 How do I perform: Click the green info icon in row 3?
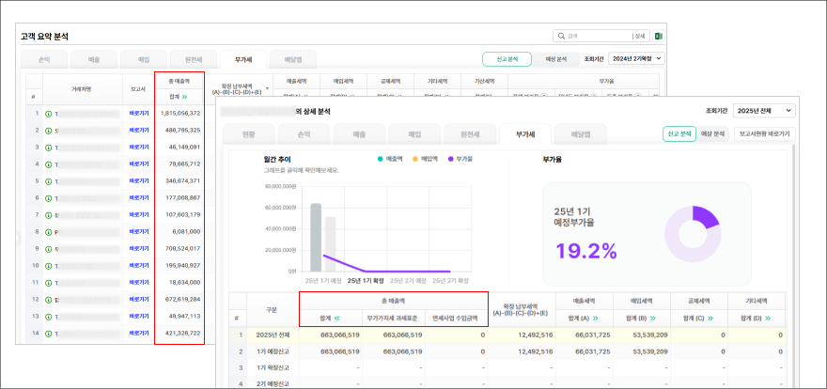click(48, 148)
